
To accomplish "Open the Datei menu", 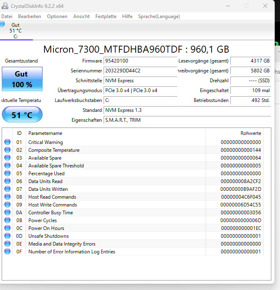I will coord(7,16).
